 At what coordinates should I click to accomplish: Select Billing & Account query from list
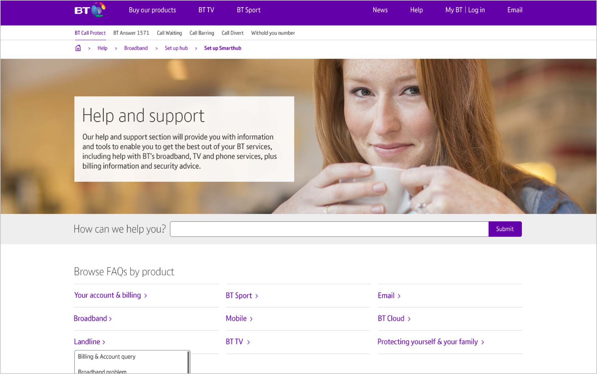click(x=107, y=357)
